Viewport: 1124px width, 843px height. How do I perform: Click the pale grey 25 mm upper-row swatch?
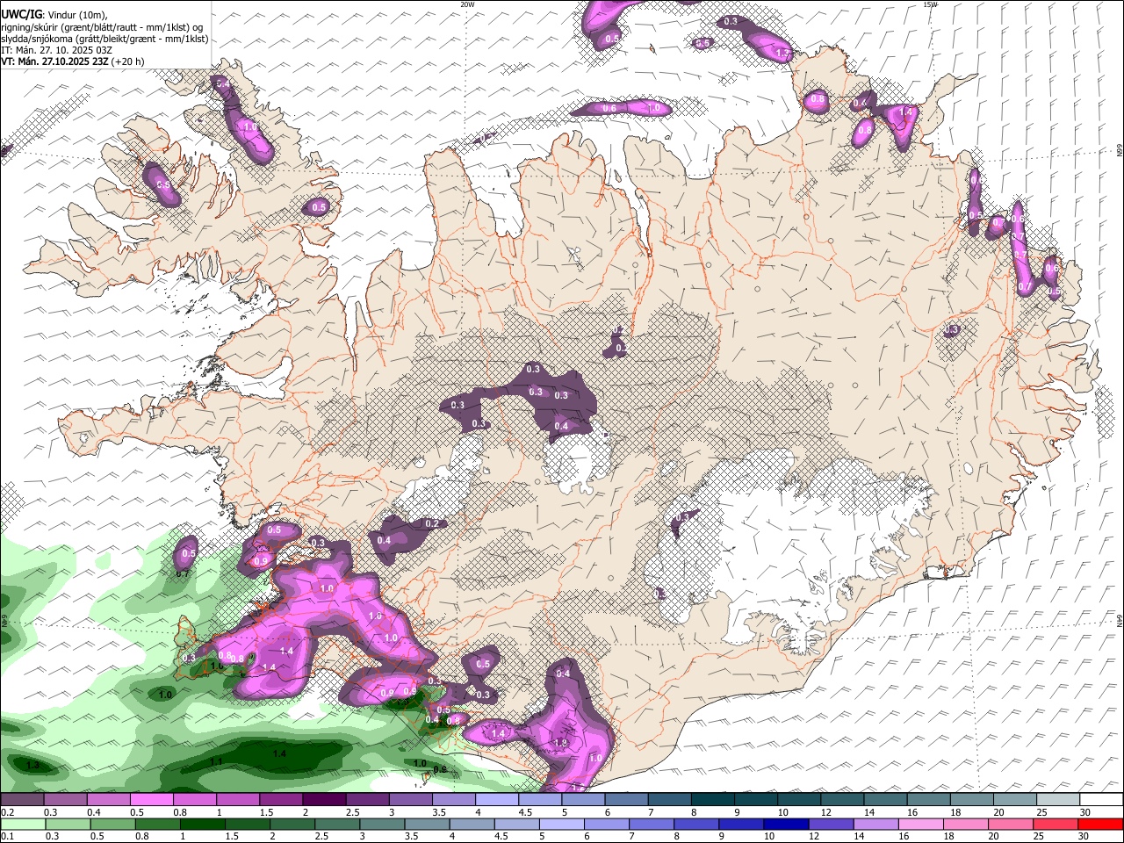(x=1057, y=800)
